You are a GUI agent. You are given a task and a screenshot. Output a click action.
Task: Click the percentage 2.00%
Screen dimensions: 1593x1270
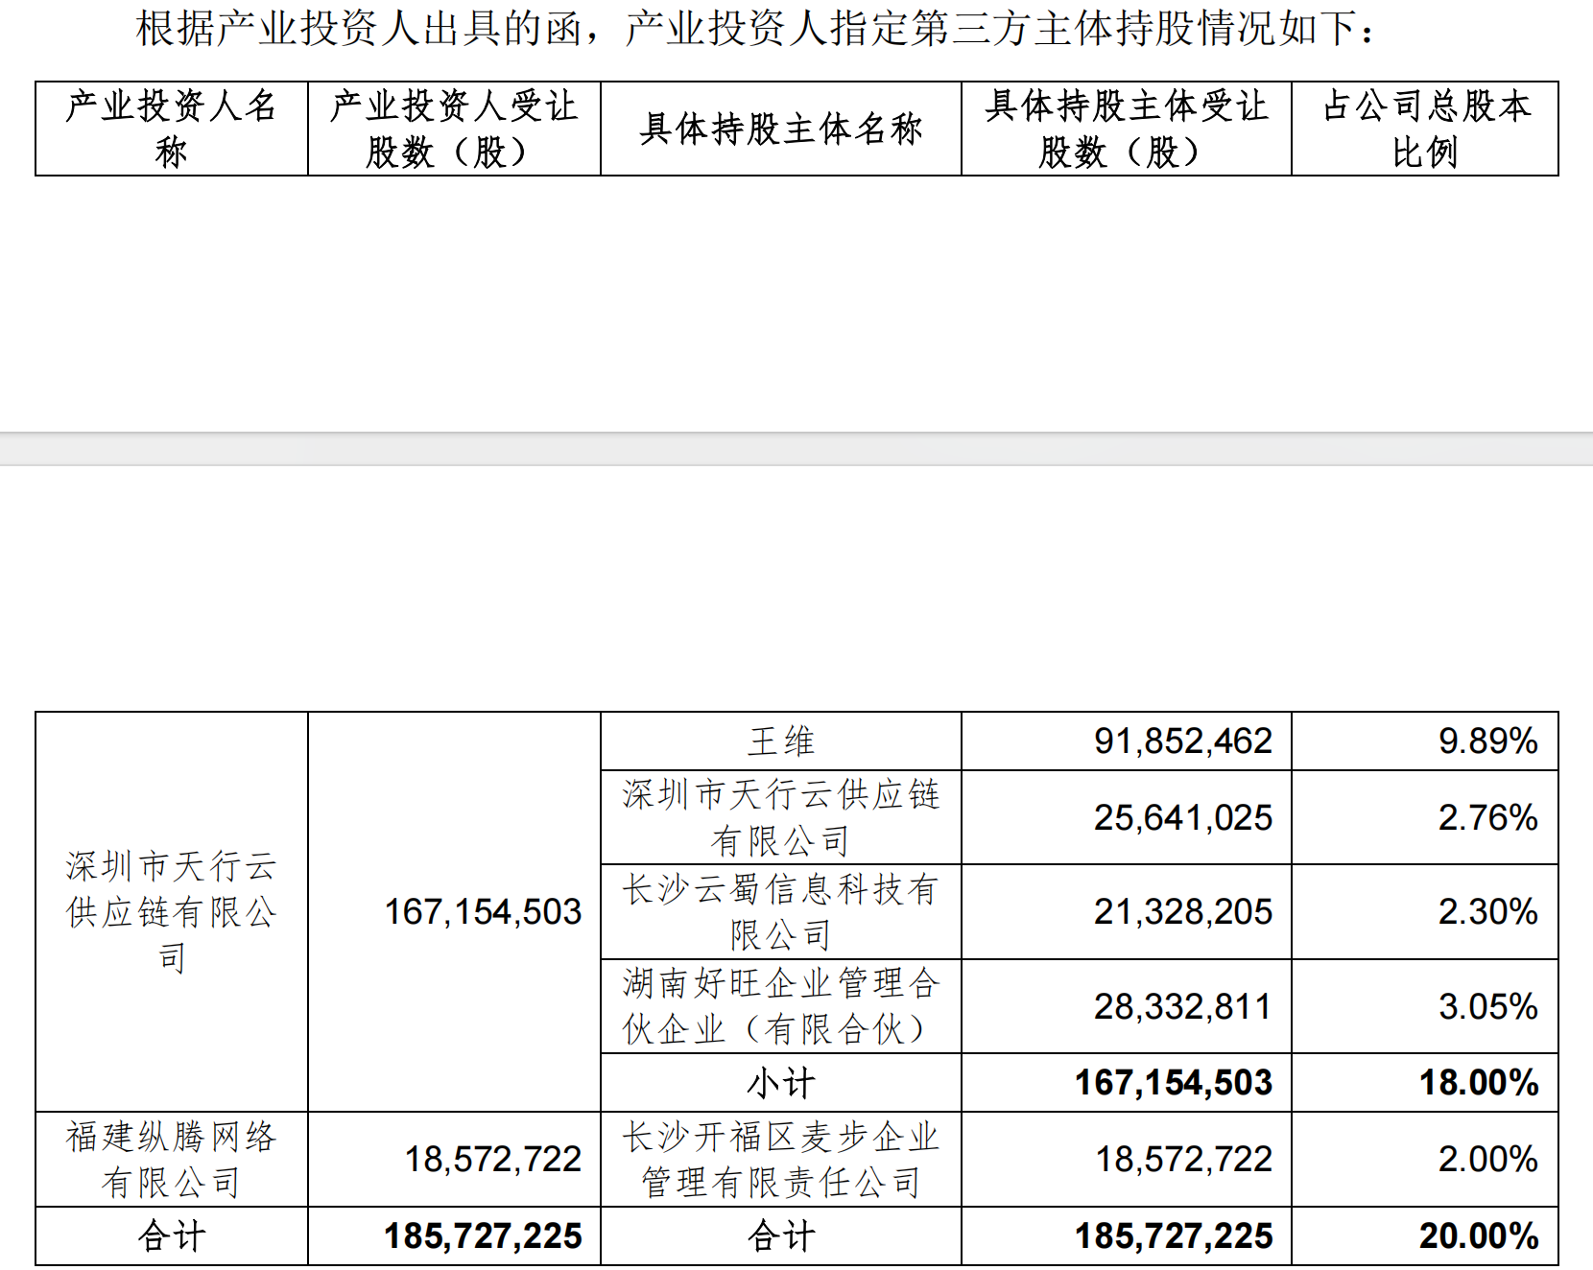[x=1487, y=1159]
